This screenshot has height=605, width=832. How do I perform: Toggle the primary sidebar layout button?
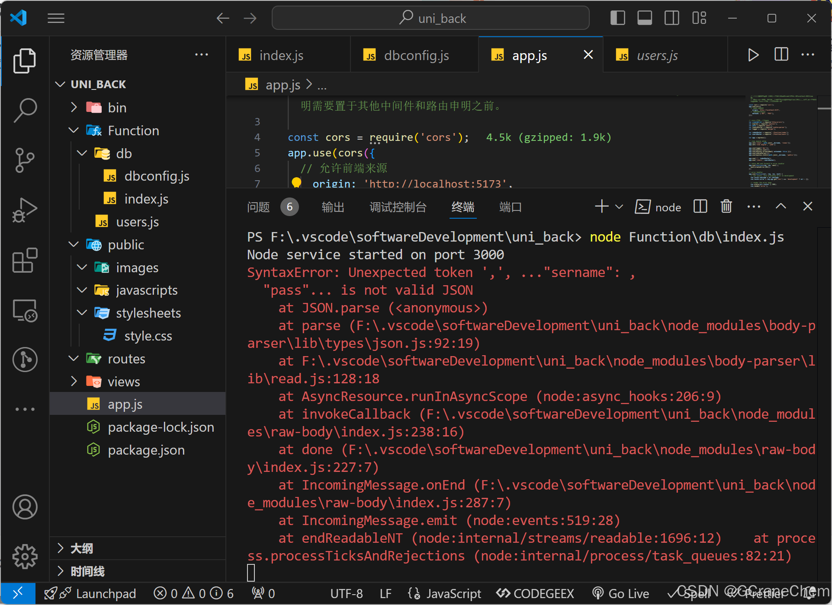click(x=617, y=18)
